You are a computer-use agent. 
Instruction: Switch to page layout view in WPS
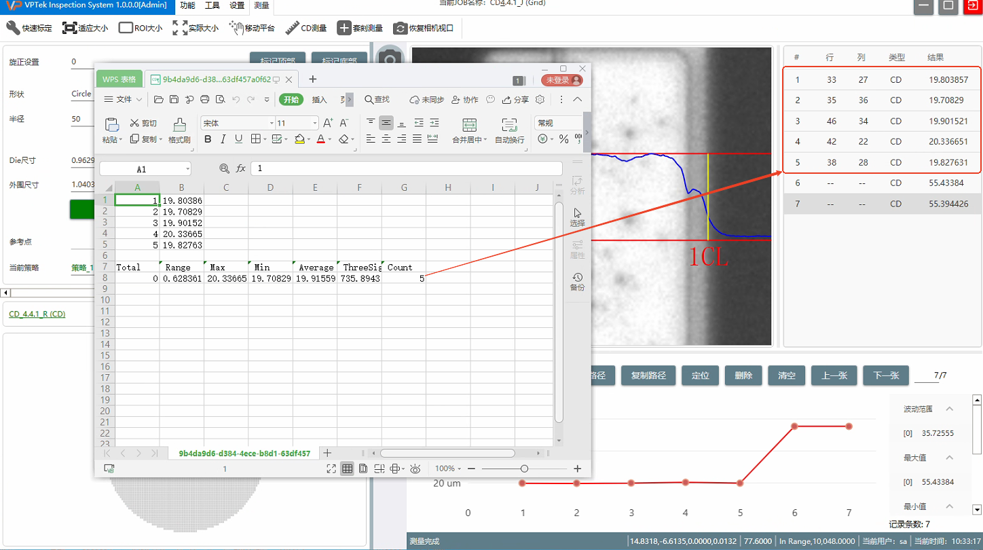pyautogui.click(x=363, y=469)
